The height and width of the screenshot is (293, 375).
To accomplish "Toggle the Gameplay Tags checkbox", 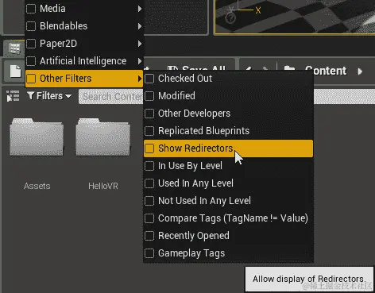I will click(x=149, y=253).
